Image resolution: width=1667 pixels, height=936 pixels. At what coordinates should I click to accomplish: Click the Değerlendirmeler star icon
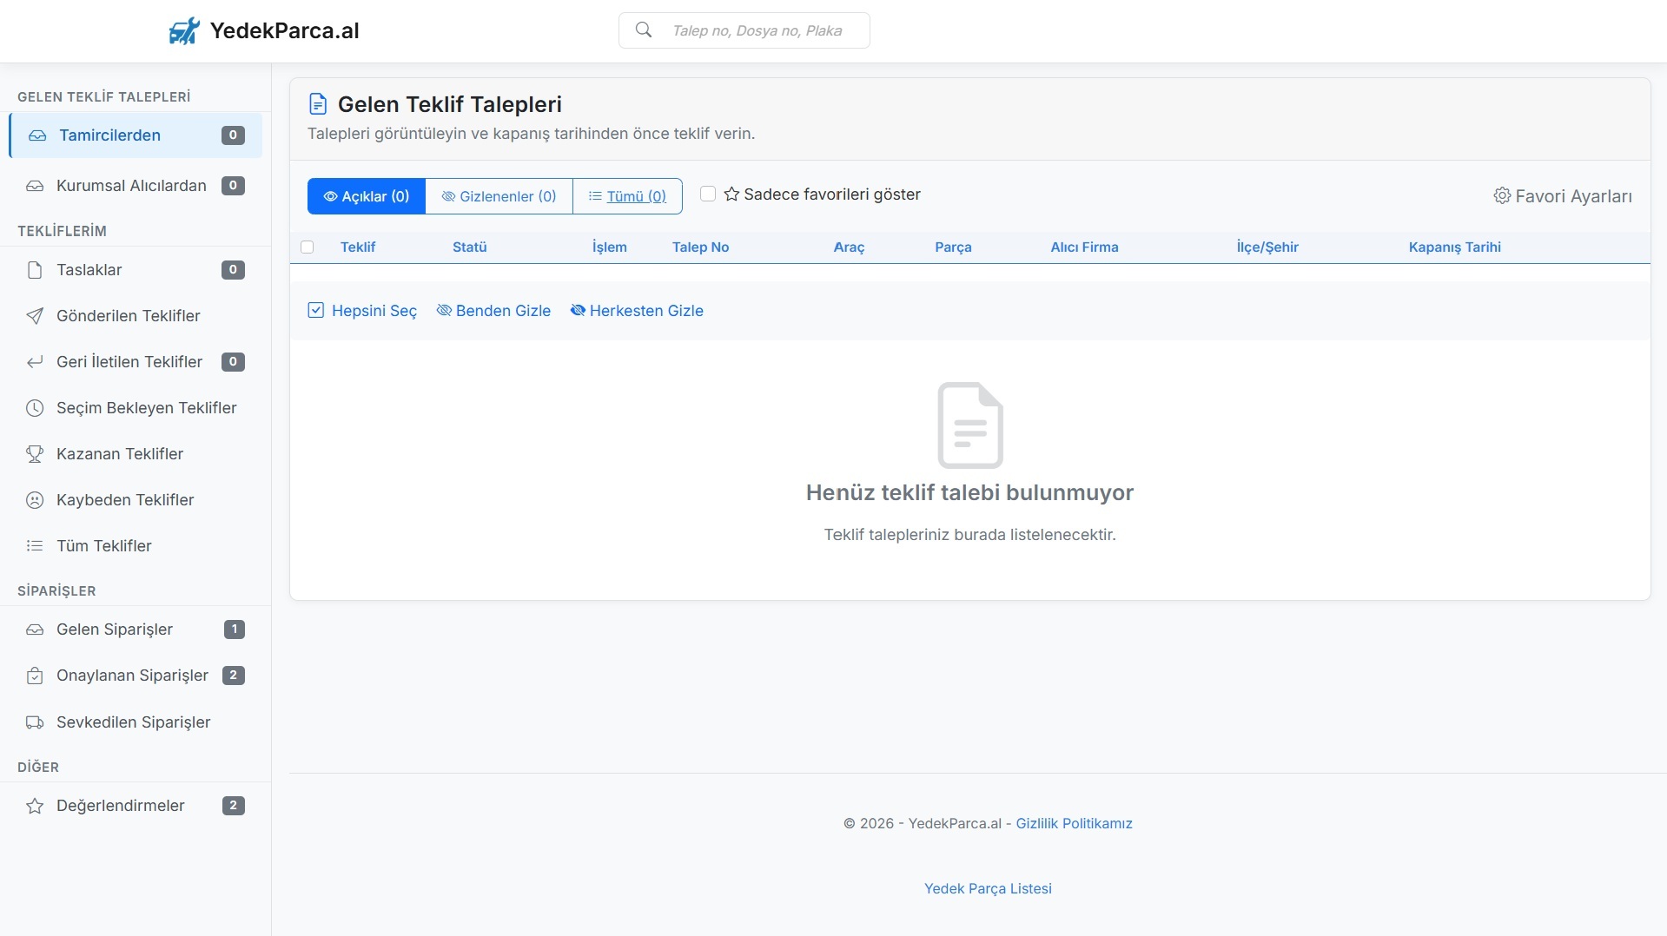click(35, 806)
